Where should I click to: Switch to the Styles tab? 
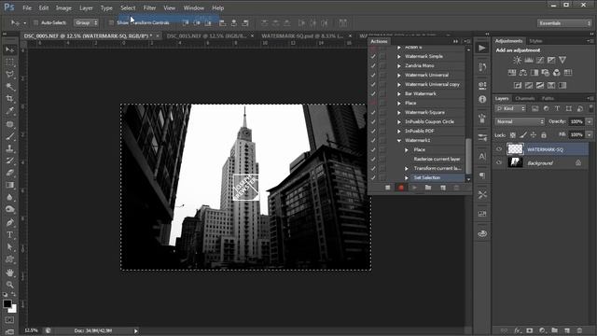coord(535,41)
